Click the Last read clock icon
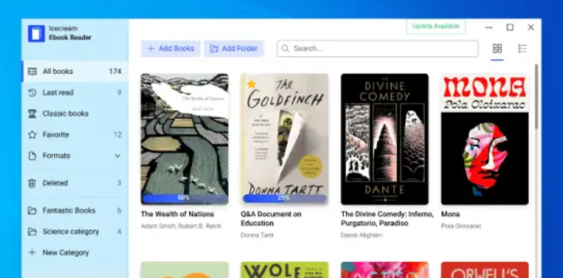The height and width of the screenshot is (278, 563). click(32, 92)
